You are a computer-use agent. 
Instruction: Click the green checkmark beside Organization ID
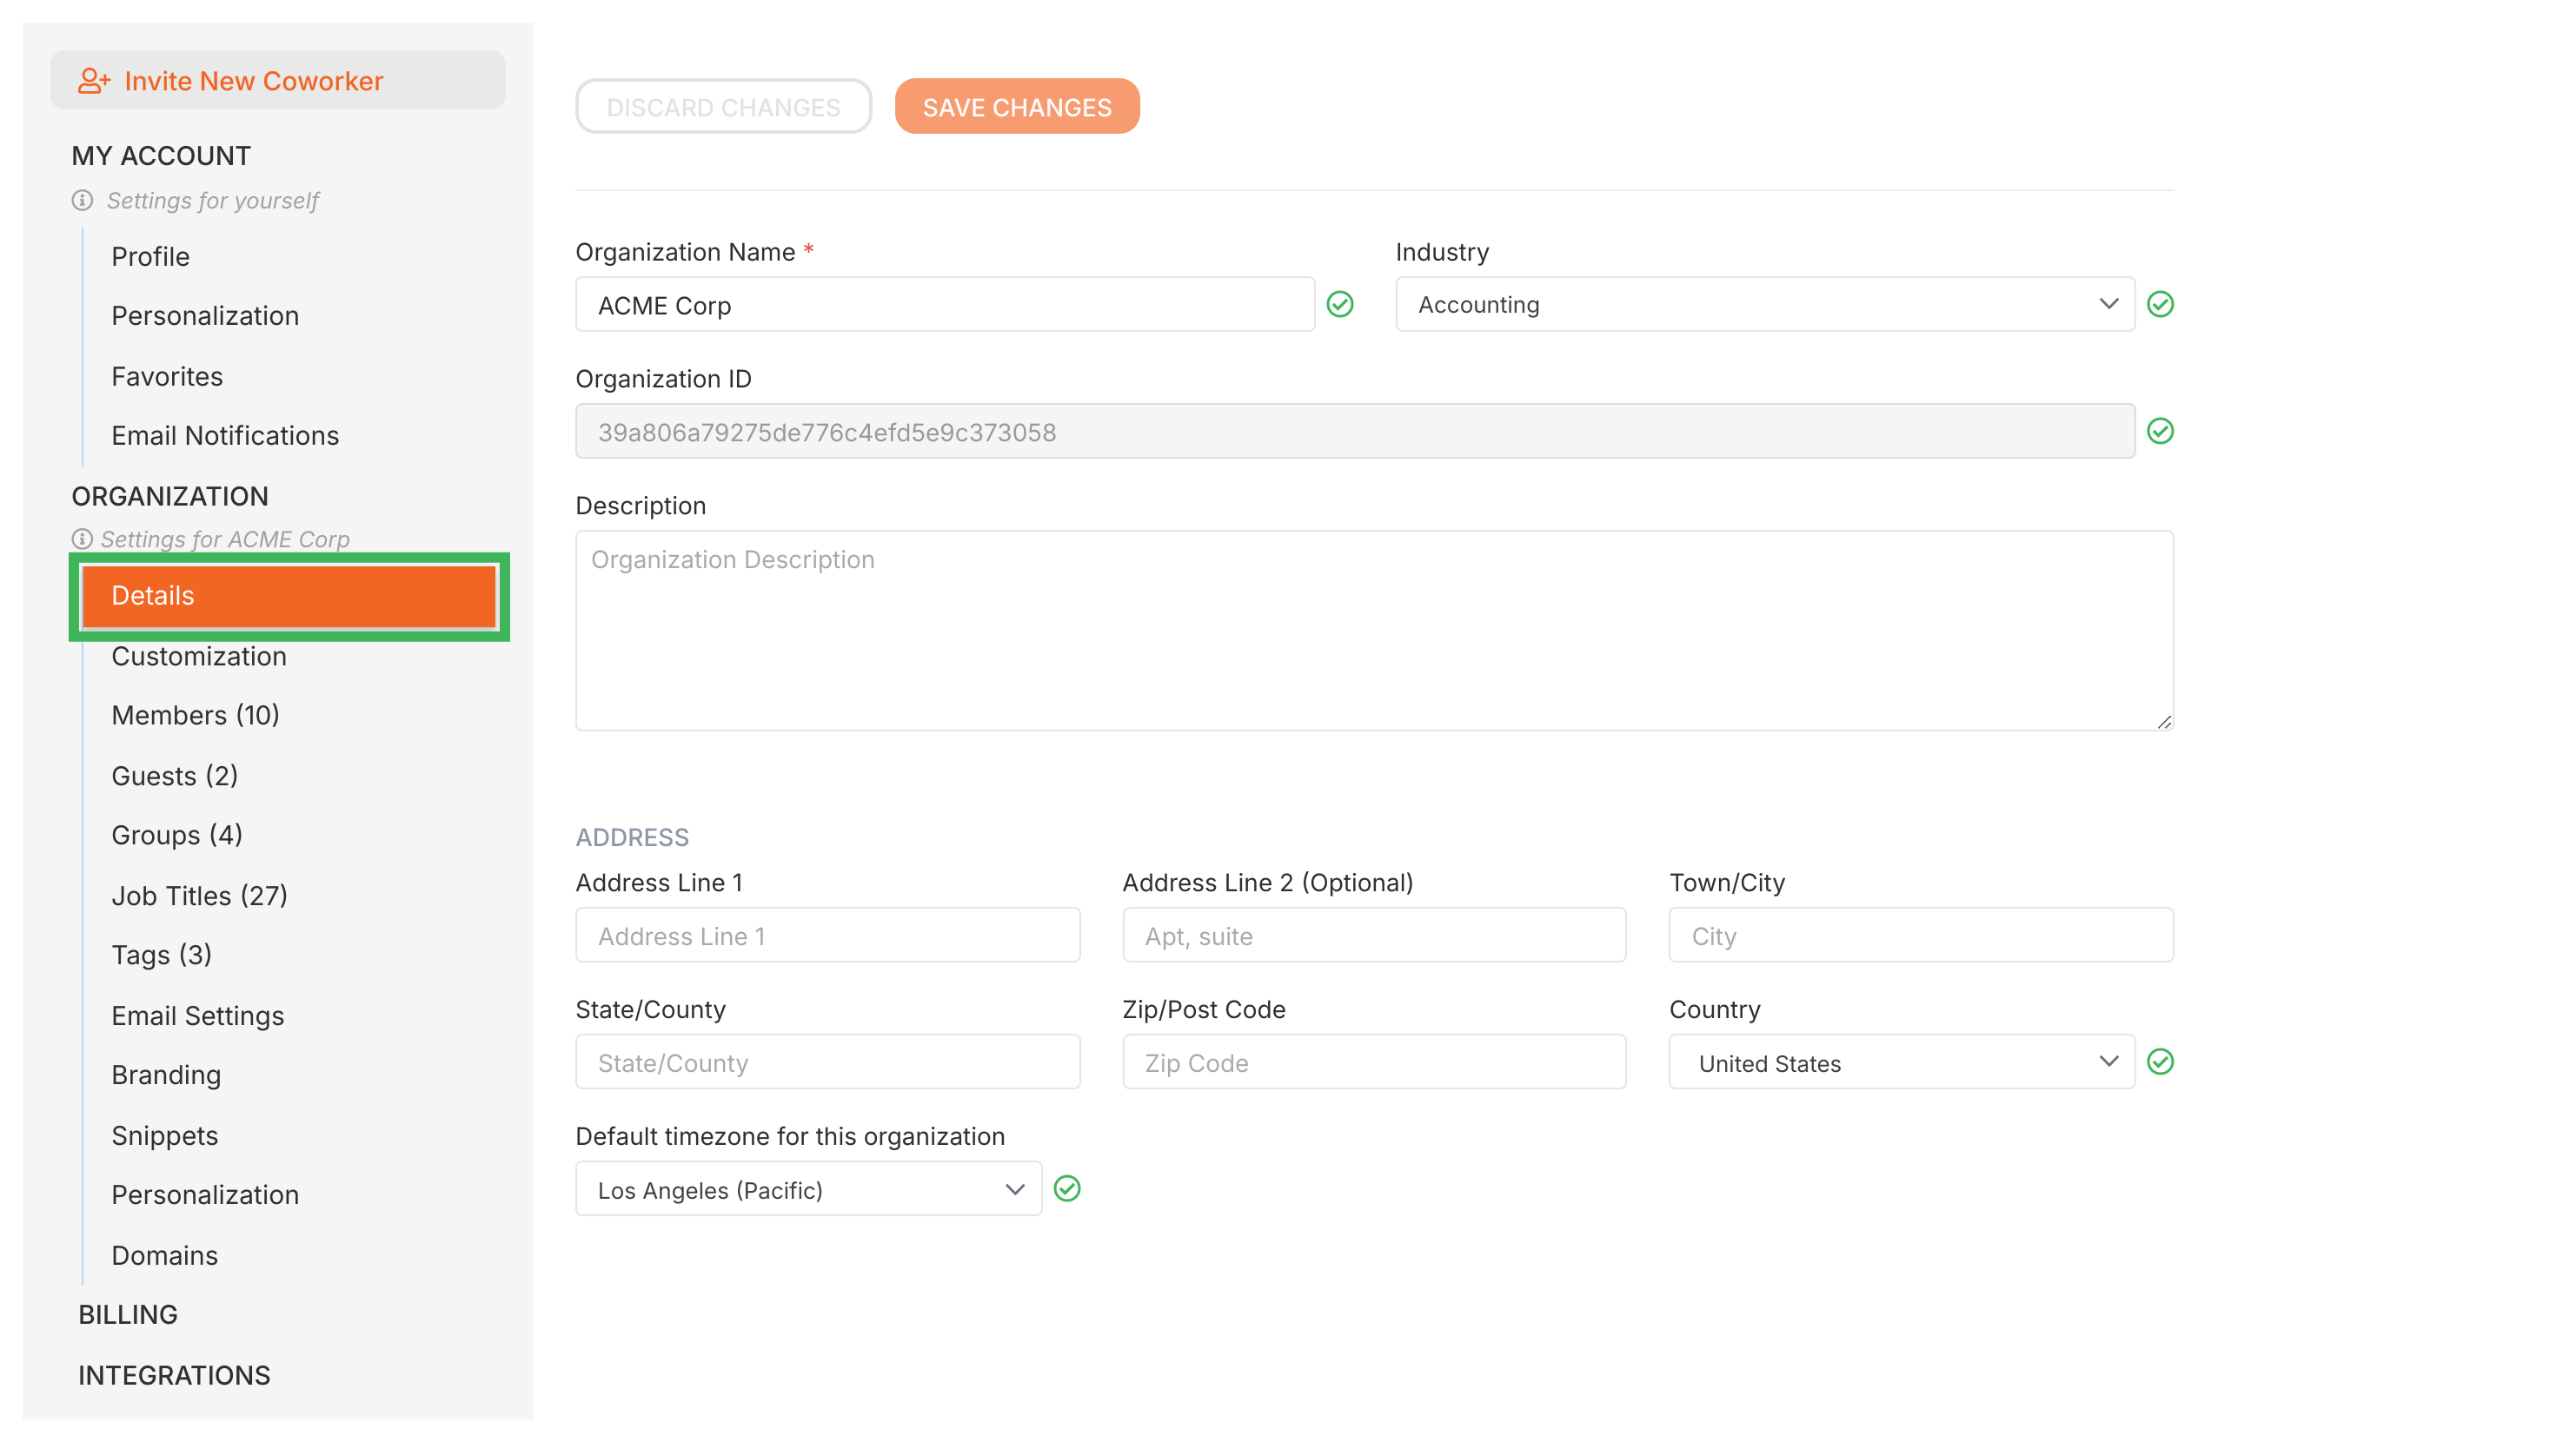coord(2161,432)
